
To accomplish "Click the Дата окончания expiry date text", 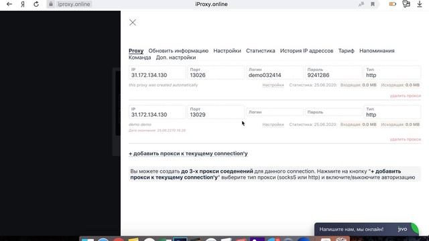I will (157, 131).
